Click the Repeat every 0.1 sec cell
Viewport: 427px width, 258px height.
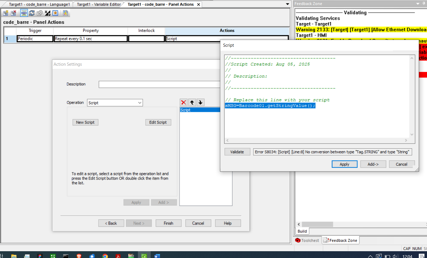click(91, 39)
